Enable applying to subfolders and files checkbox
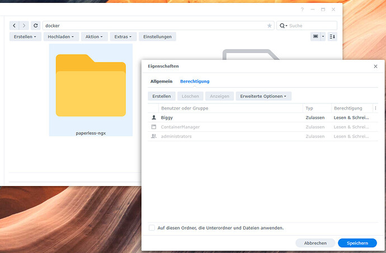Screen dimensions: 386x253 tap(152, 228)
